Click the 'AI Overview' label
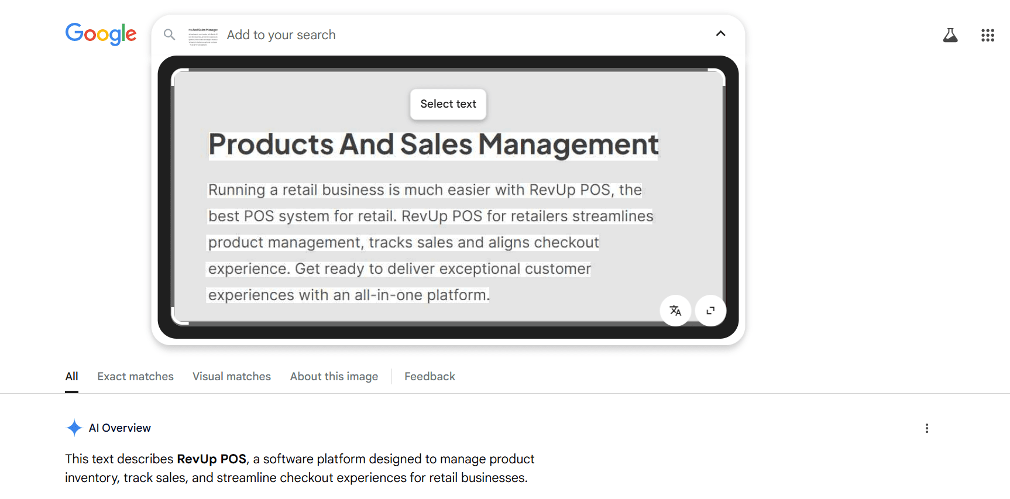Image resolution: width=1010 pixels, height=499 pixels. (120, 428)
